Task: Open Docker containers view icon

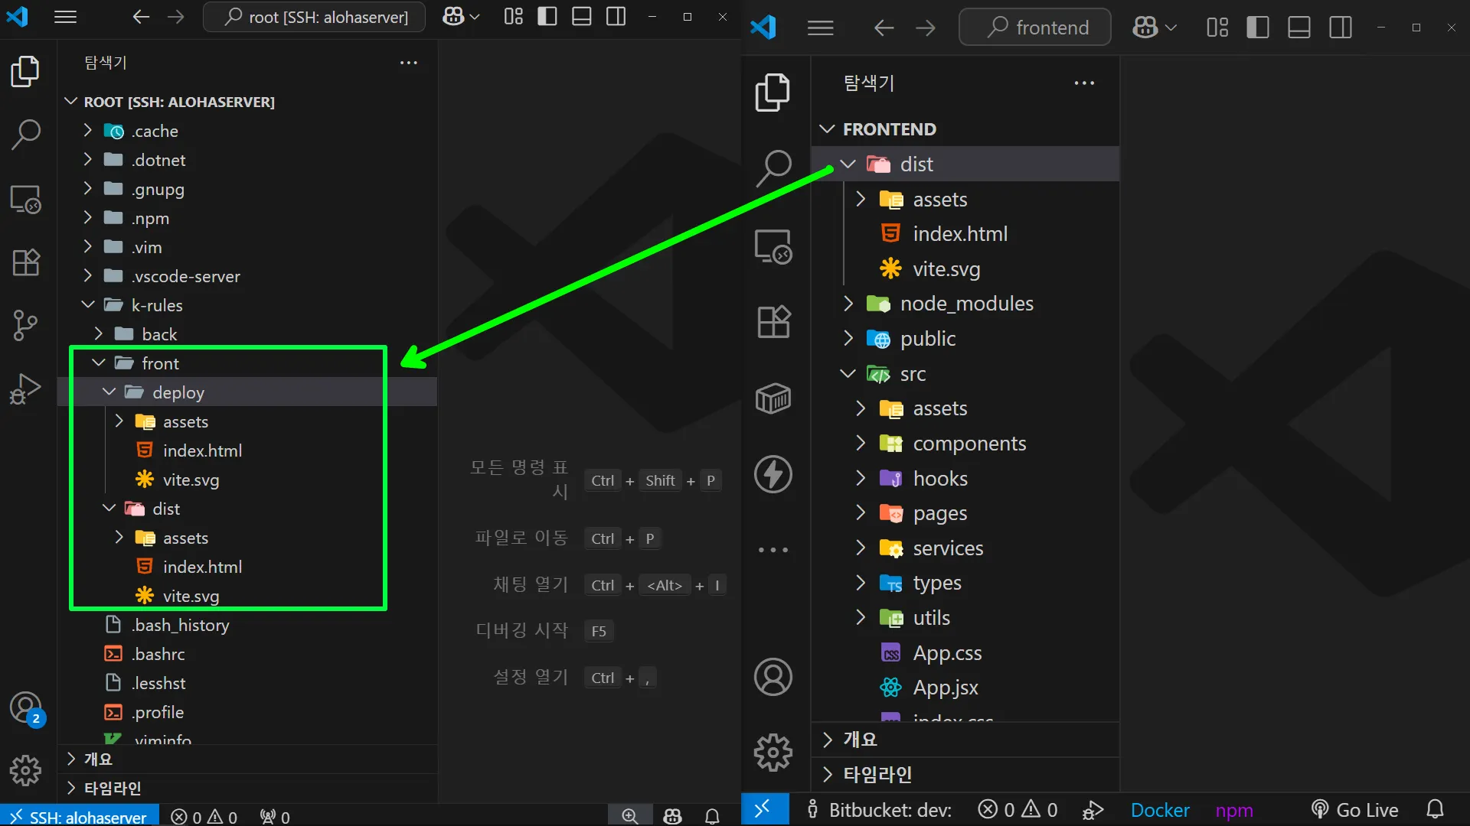Action: pos(773,398)
